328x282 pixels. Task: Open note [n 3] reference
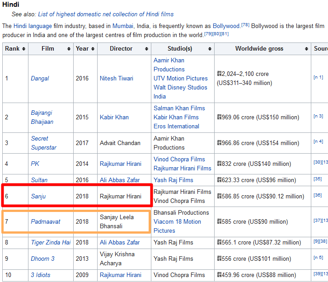point(318,116)
